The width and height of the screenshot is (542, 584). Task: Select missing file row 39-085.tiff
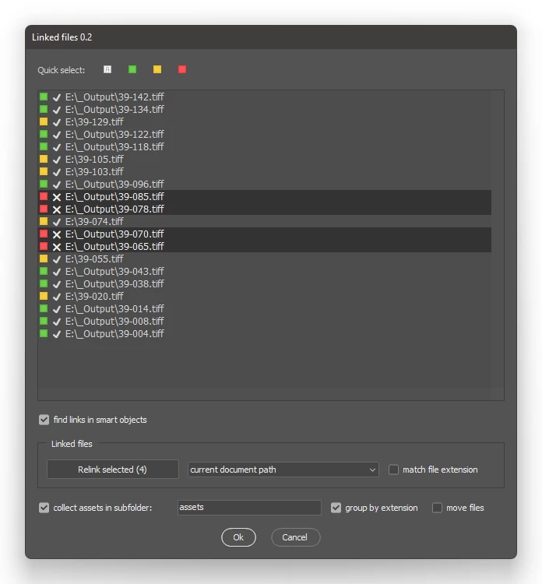tap(265, 197)
